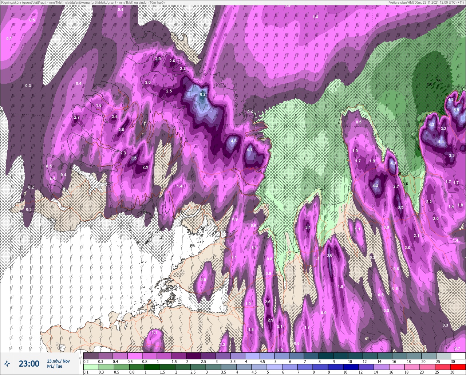This screenshot has width=466, height=375.
Task: Click the wind compass icon beside 23:00
Action: [x=7, y=363]
